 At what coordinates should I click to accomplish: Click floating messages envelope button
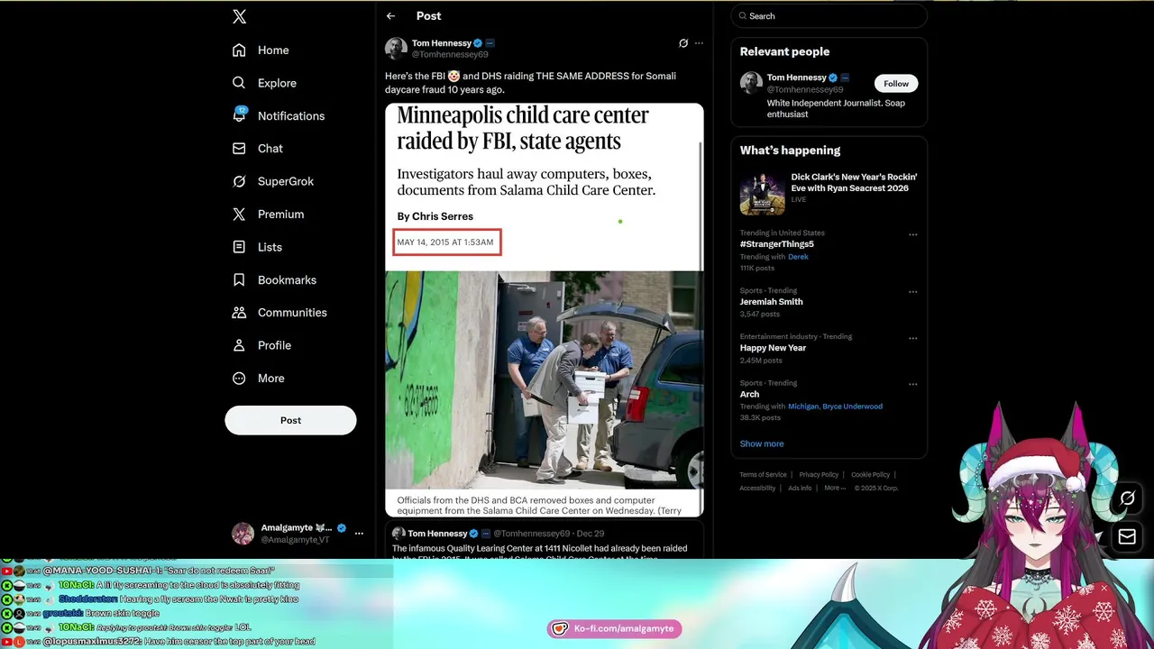pos(1127,537)
